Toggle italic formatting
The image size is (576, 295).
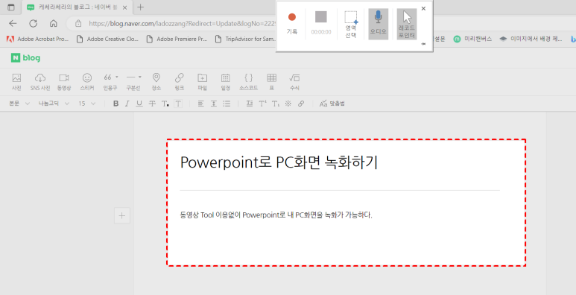127,104
